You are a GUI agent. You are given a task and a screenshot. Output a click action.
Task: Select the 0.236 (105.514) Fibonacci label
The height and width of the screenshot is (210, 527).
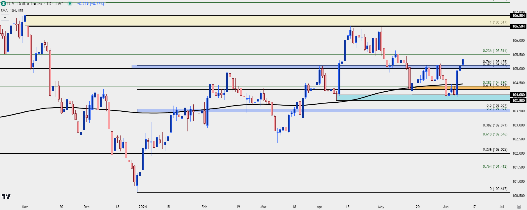495,51
